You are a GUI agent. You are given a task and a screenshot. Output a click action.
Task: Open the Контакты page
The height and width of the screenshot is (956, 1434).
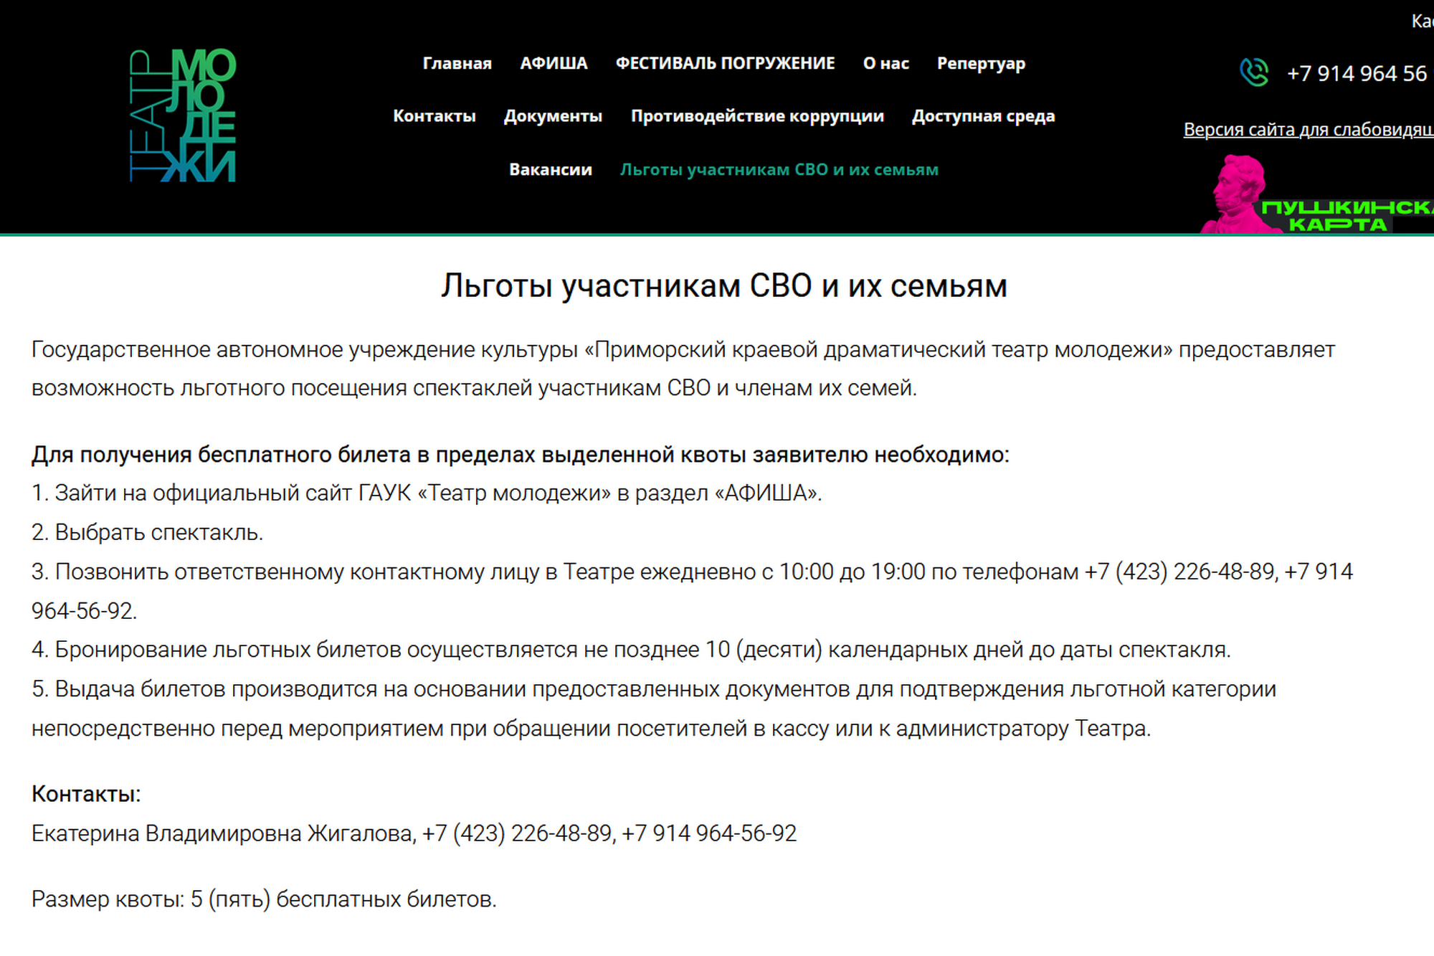point(434,116)
